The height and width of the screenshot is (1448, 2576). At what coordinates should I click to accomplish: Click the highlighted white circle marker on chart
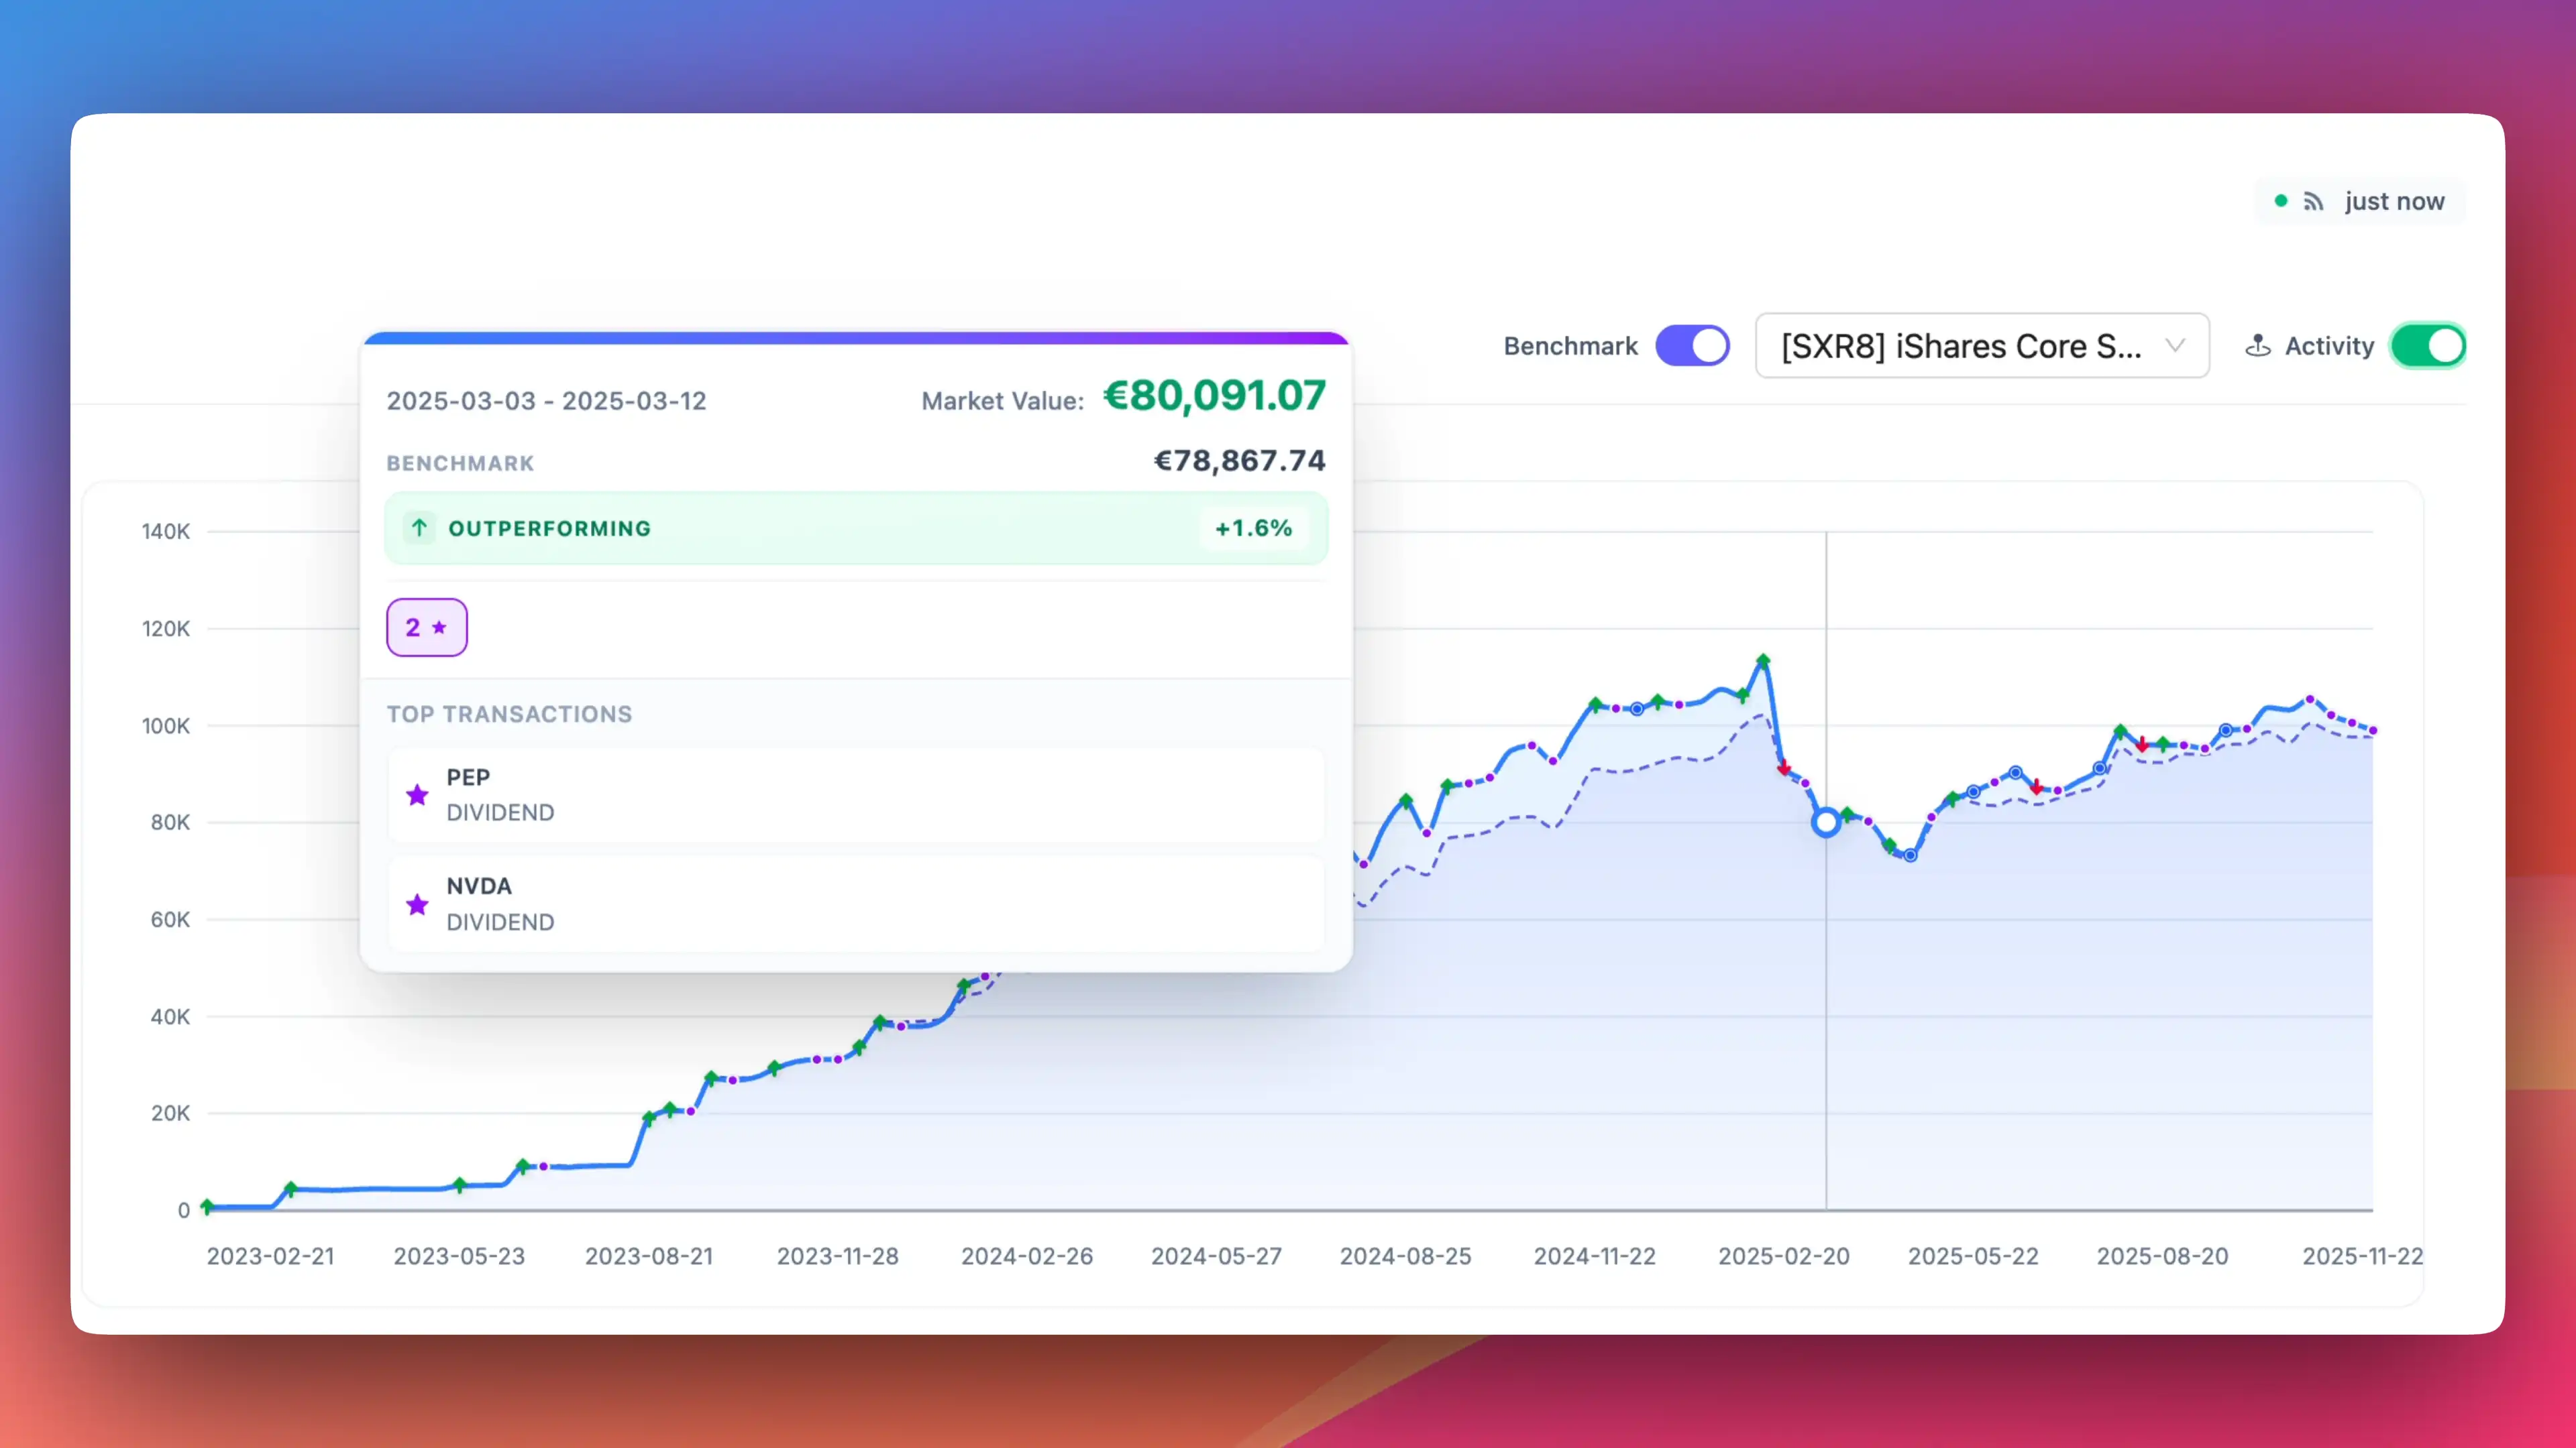coord(1826,823)
